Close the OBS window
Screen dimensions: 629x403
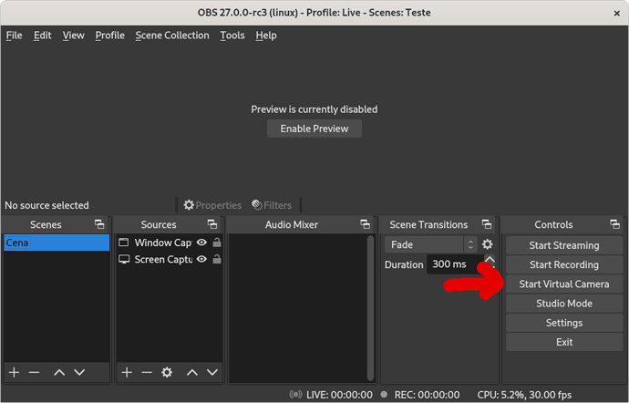pyautogui.click(x=616, y=14)
